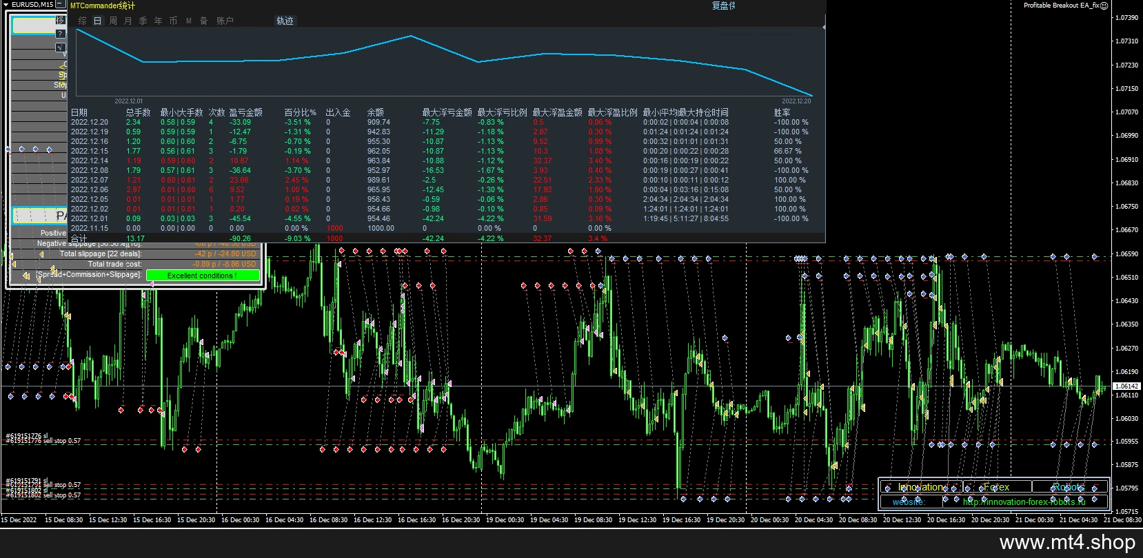
Task: Click the Robots label box
Action: 1069,487
